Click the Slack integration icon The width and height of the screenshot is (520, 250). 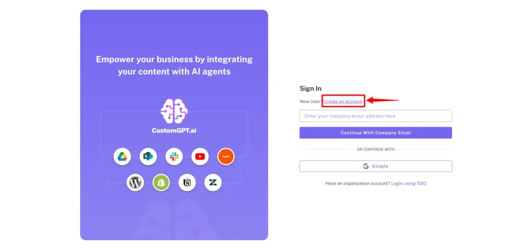click(174, 157)
